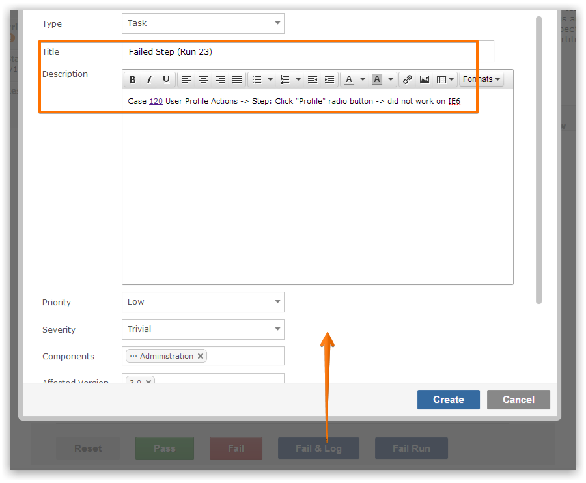Click the green Pass button behind the dialog
586x483 pixels.
165,448
